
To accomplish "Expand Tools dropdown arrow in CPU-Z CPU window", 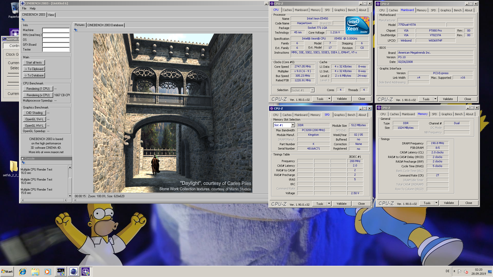I will point(329,99).
